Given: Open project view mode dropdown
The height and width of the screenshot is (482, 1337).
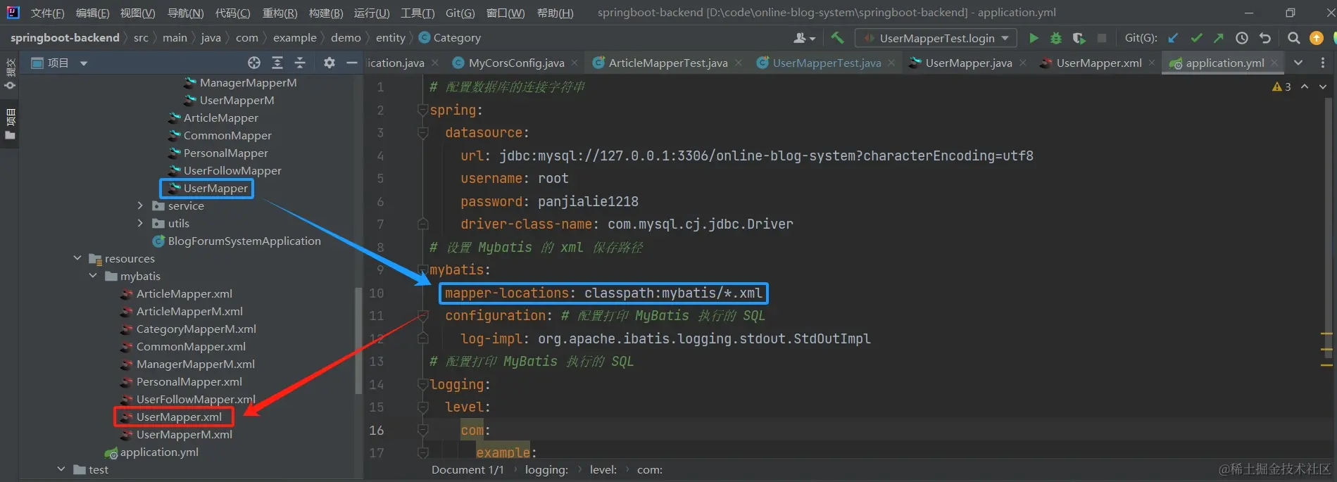Looking at the screenshot, I should click(x=84, y=63).
